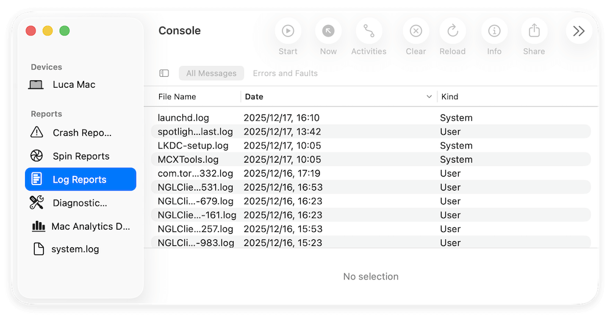This screenshot has height=316, width=610.
Task: Sort by File Name column header
Action: pyautogui.click(x=177, y=97)
